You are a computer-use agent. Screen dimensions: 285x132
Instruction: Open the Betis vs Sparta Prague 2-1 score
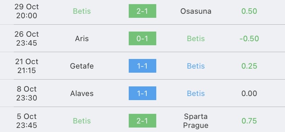point(142,121)
